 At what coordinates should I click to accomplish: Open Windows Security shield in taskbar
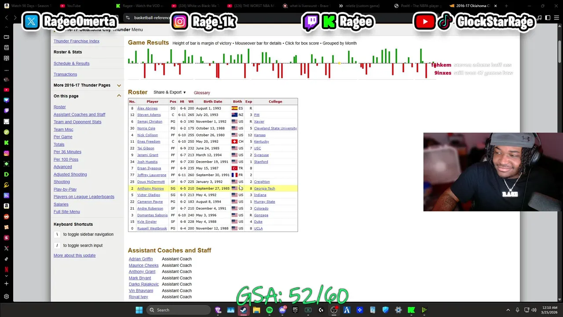pos(385,310)
